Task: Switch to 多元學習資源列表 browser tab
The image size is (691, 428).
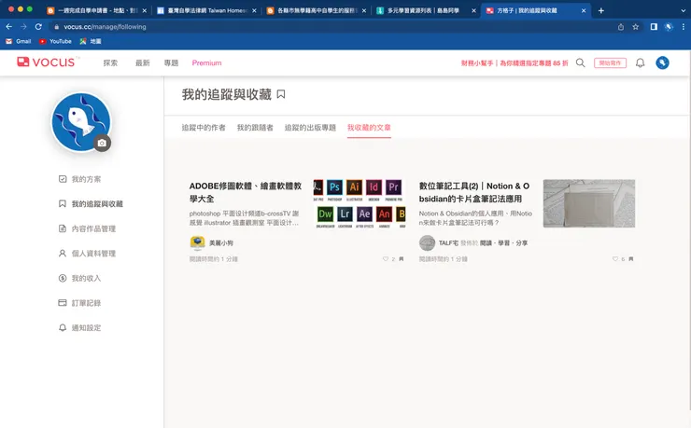Action: (427, 10)
